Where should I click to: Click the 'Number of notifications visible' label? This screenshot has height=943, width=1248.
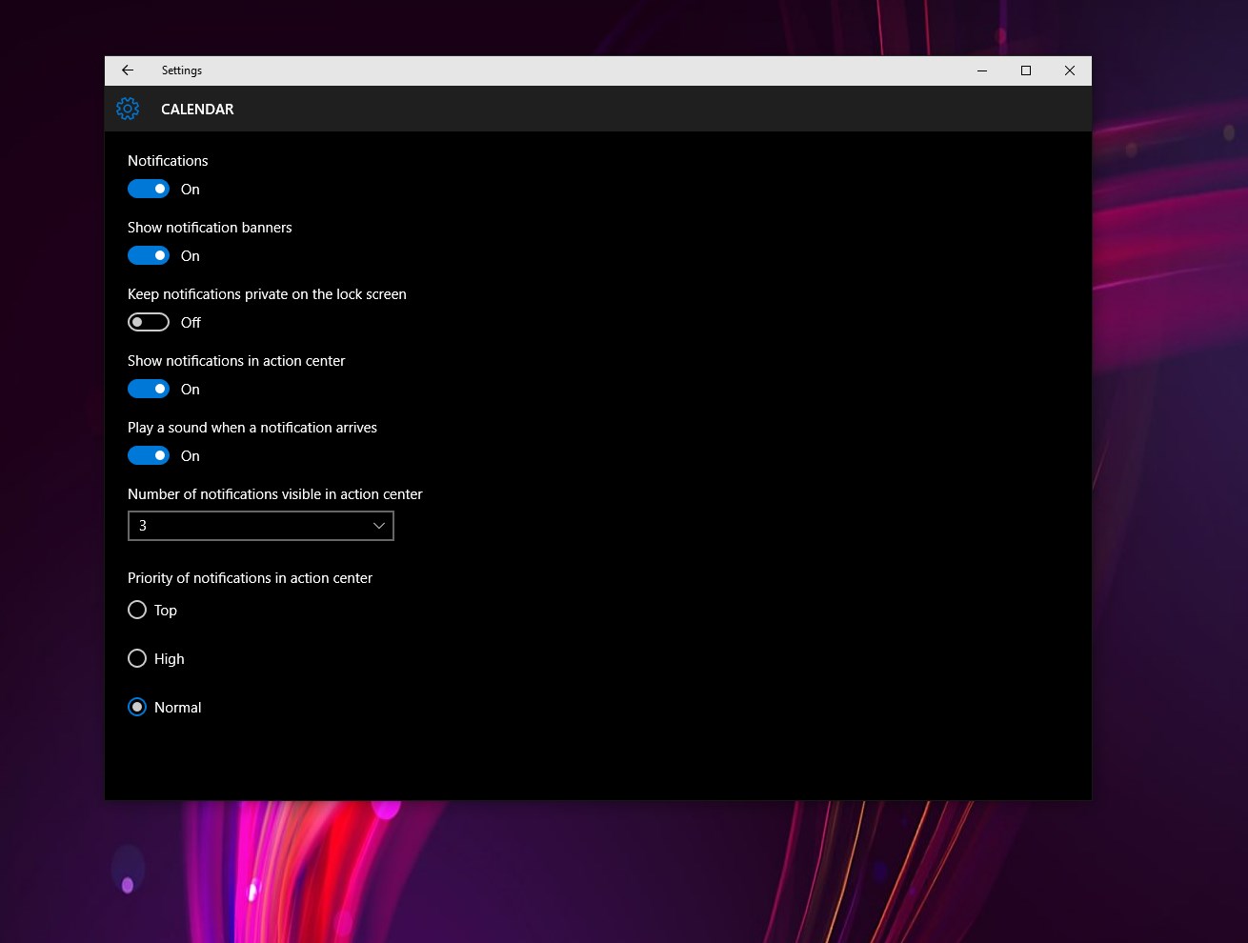click(274, 494)
